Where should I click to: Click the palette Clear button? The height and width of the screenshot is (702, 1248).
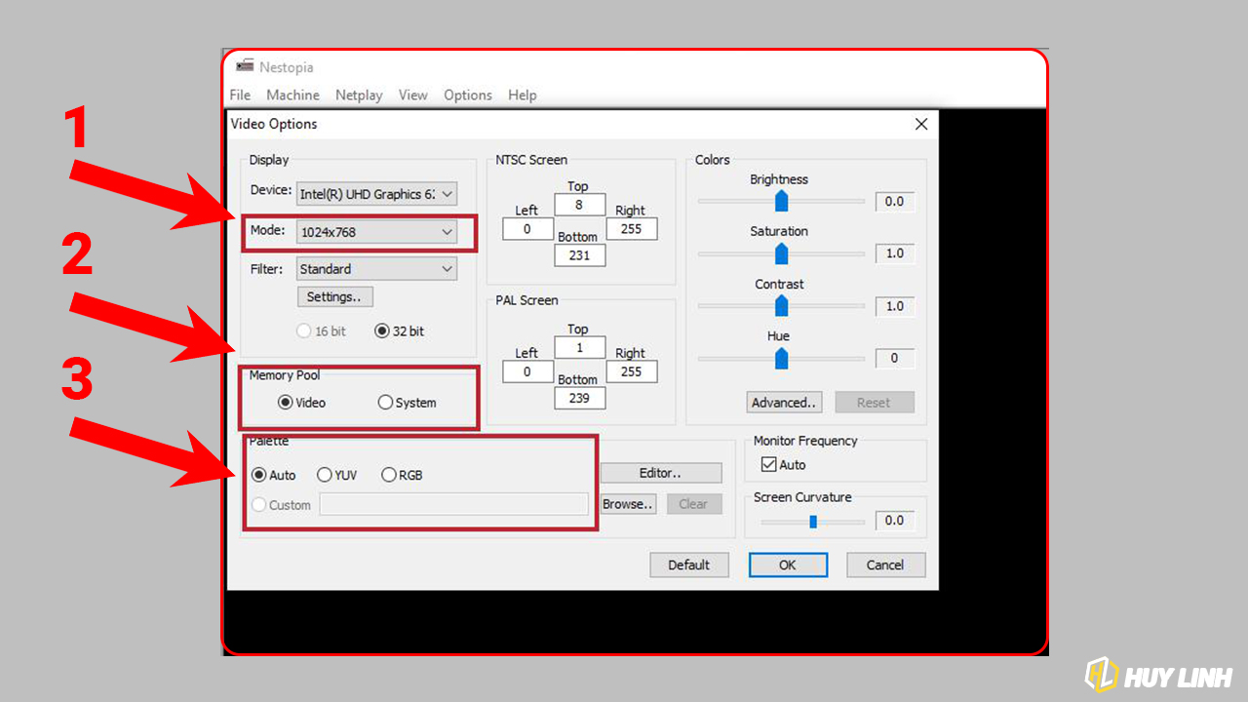click(693, 504)
